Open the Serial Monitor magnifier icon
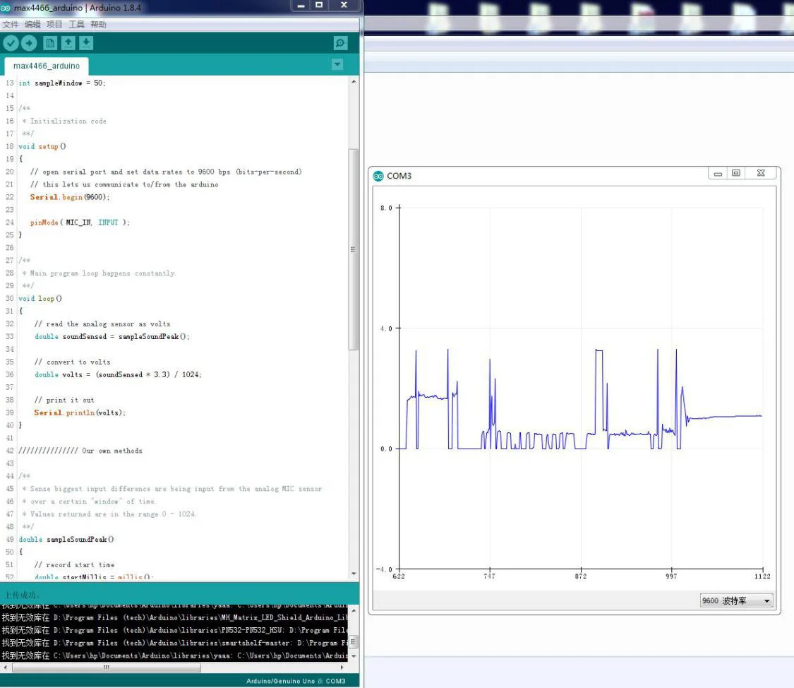Image resolution: width=794 pixels, height=688 pixels. pos(340,43)
